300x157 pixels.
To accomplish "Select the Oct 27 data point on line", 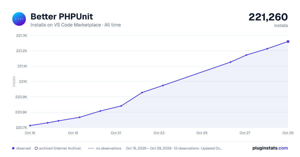I will pyautogui.click(x=246, y=55).
